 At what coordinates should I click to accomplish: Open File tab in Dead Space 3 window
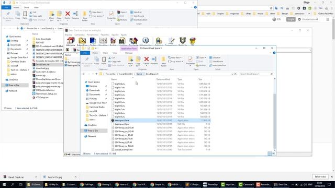[85, 53]
